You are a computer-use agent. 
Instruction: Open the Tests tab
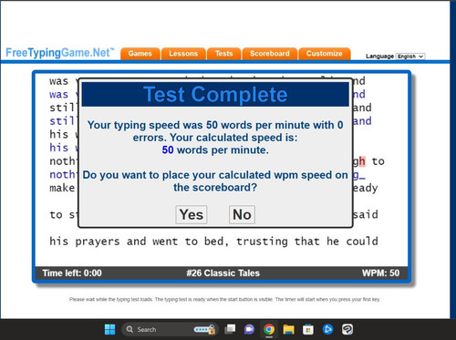click(223, 54)
